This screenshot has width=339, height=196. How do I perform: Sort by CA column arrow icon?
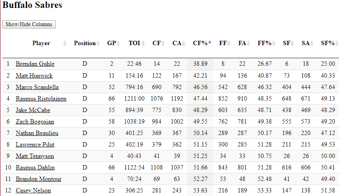click(x=183, y=43)
